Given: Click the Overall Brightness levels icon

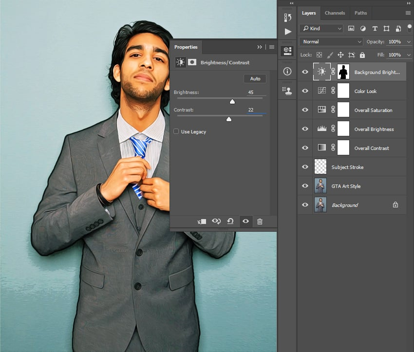Looking at the screenshot, I should tap(321, 129).
